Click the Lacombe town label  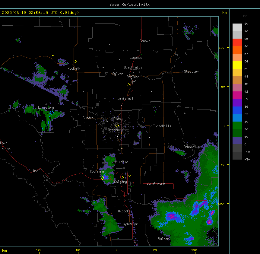point(136,58)
